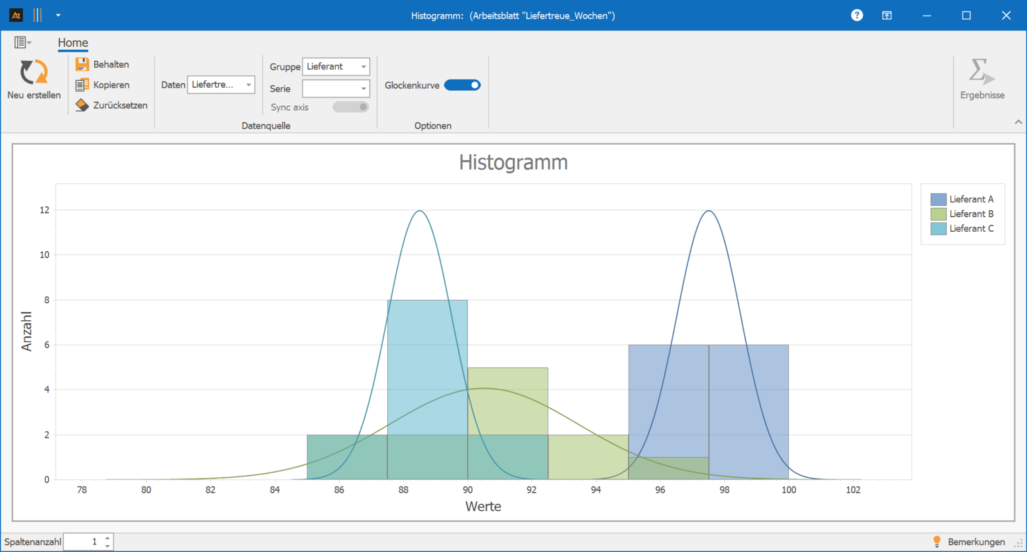Open the Gruppe Lieferant dropdown
Viewport: 1027px width, 552px height.
(x=363, y=67)
